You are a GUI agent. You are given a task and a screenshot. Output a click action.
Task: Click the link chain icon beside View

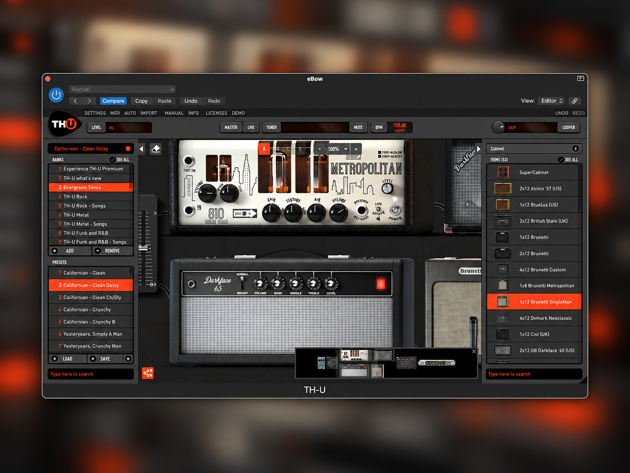[x=575, y=101]
